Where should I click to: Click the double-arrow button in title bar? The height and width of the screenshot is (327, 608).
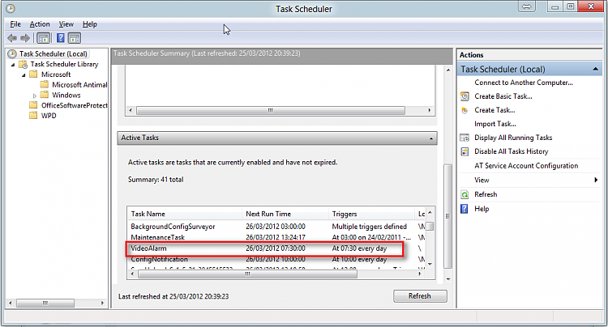click(527, 6)
